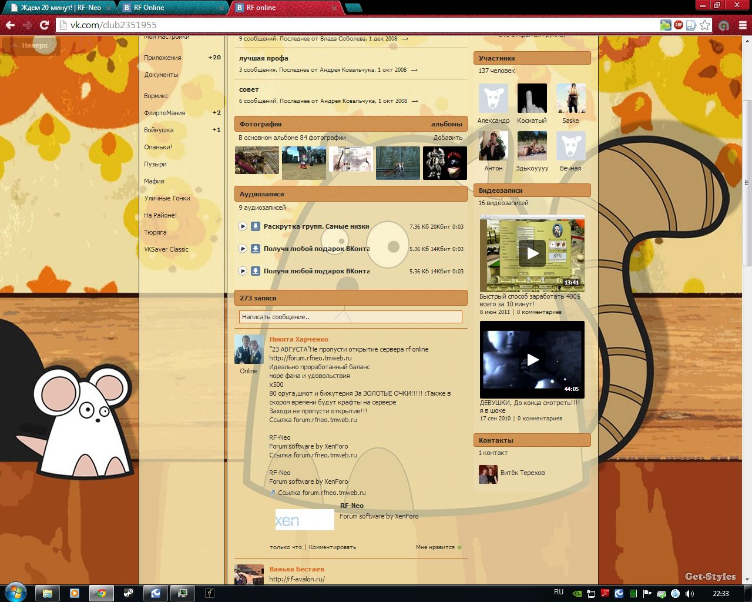Open the совет discussion topic
The image size is (752, 602).
click(249, 89)
